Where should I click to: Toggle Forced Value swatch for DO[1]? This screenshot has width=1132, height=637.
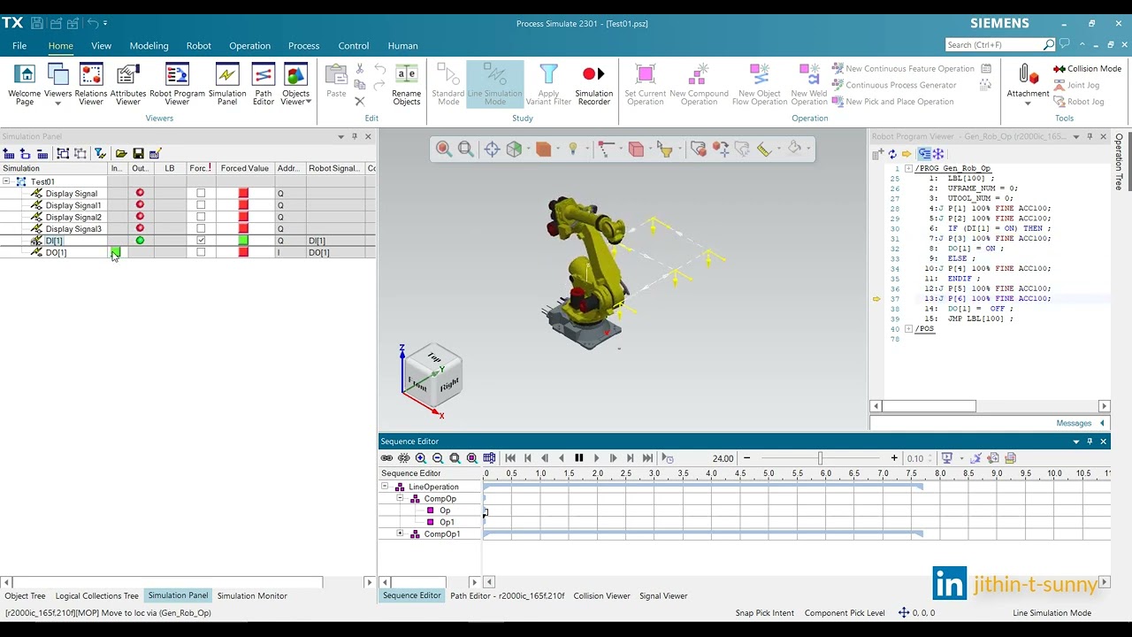coord(243,252)
